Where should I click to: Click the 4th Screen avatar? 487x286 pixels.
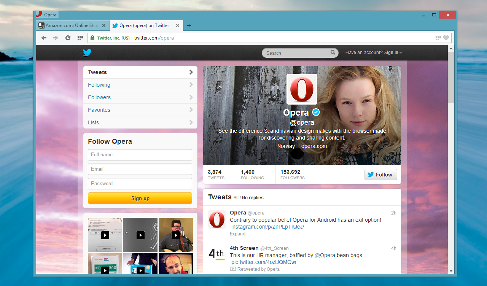click(217, 255)
